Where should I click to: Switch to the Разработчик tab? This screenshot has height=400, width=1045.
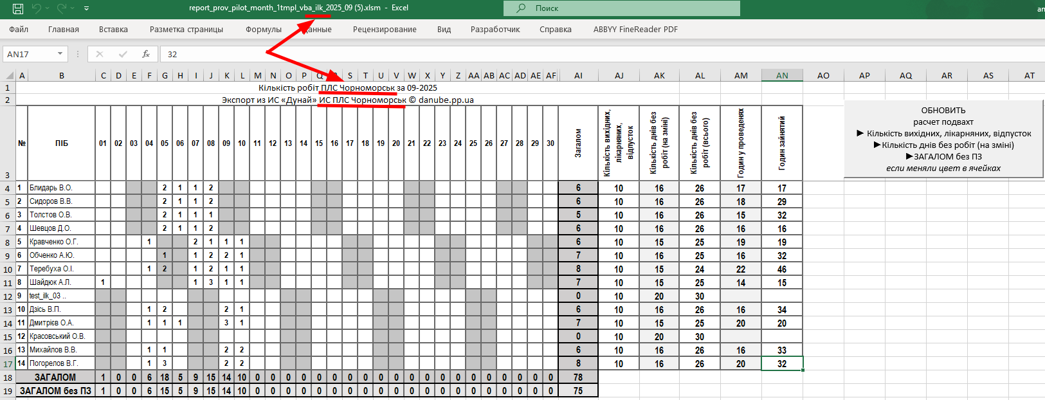(x=495, y=30)
